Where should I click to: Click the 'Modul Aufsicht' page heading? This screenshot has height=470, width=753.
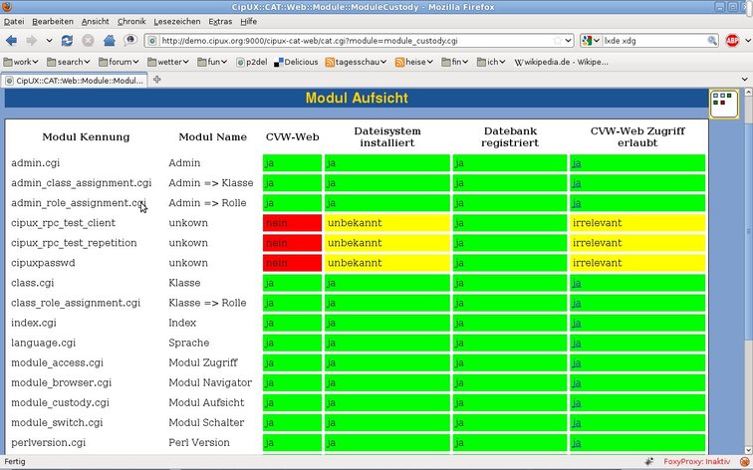[x=357, y=98]
